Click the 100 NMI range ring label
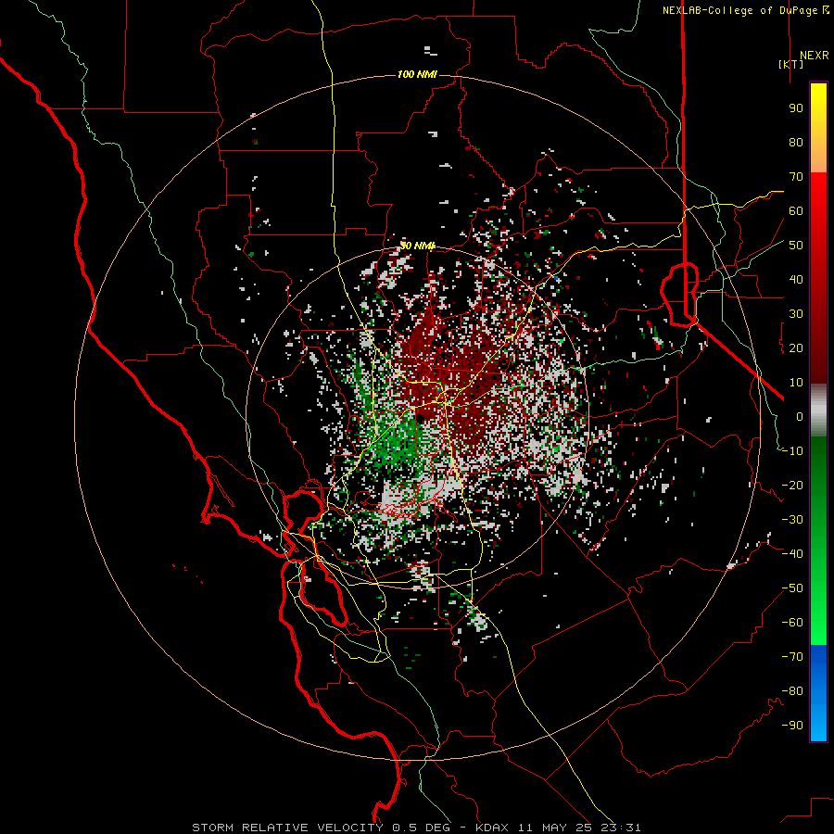Image resolution: width=834 pixels, height=834 pixels. pyautogui.click(x=417, y=74)
